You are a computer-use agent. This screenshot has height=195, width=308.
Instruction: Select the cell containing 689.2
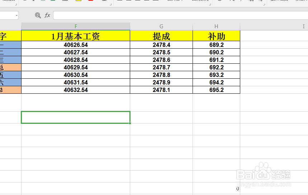point(216,45)
